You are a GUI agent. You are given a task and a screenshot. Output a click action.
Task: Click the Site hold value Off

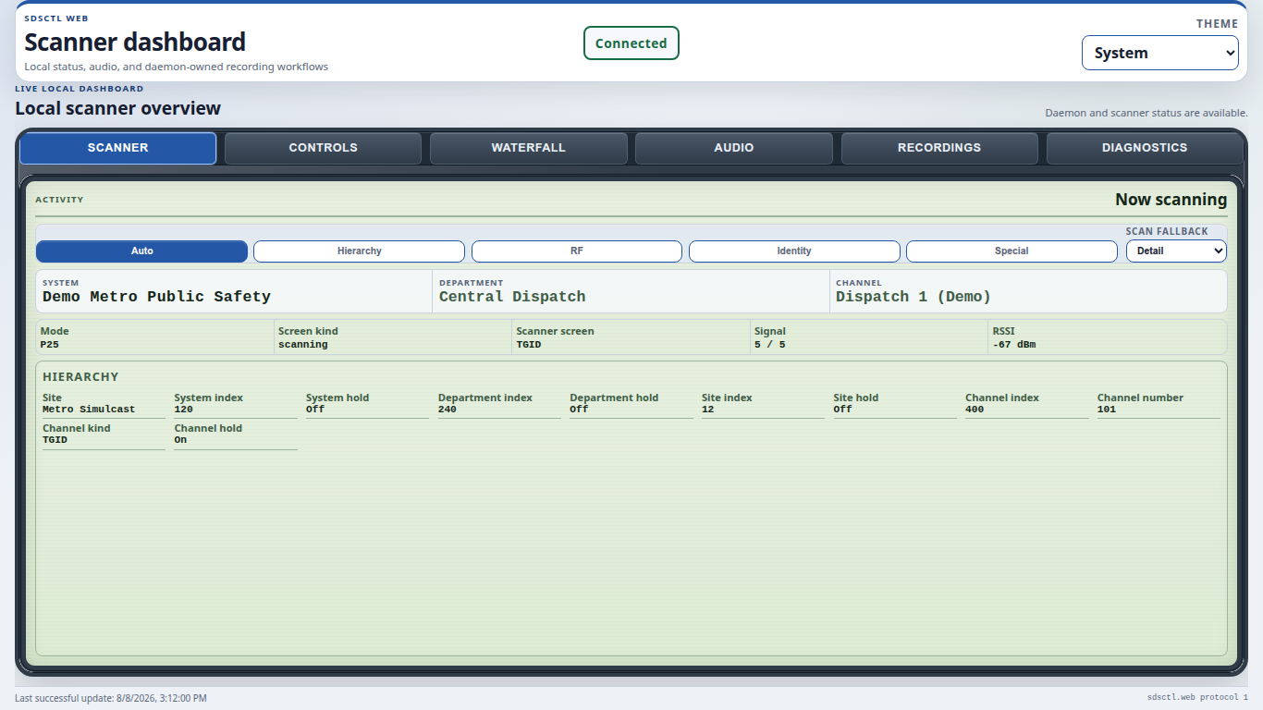842,410
